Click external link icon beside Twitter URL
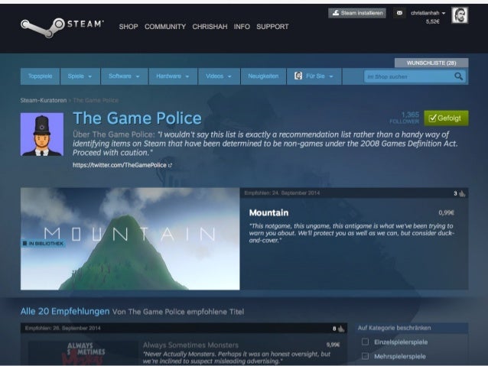The image size is (488, 366). pos(170,166)
